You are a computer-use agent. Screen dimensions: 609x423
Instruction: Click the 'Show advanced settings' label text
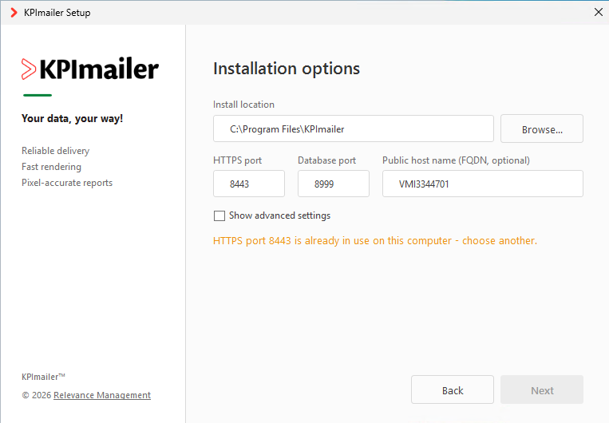coord(279,215)
